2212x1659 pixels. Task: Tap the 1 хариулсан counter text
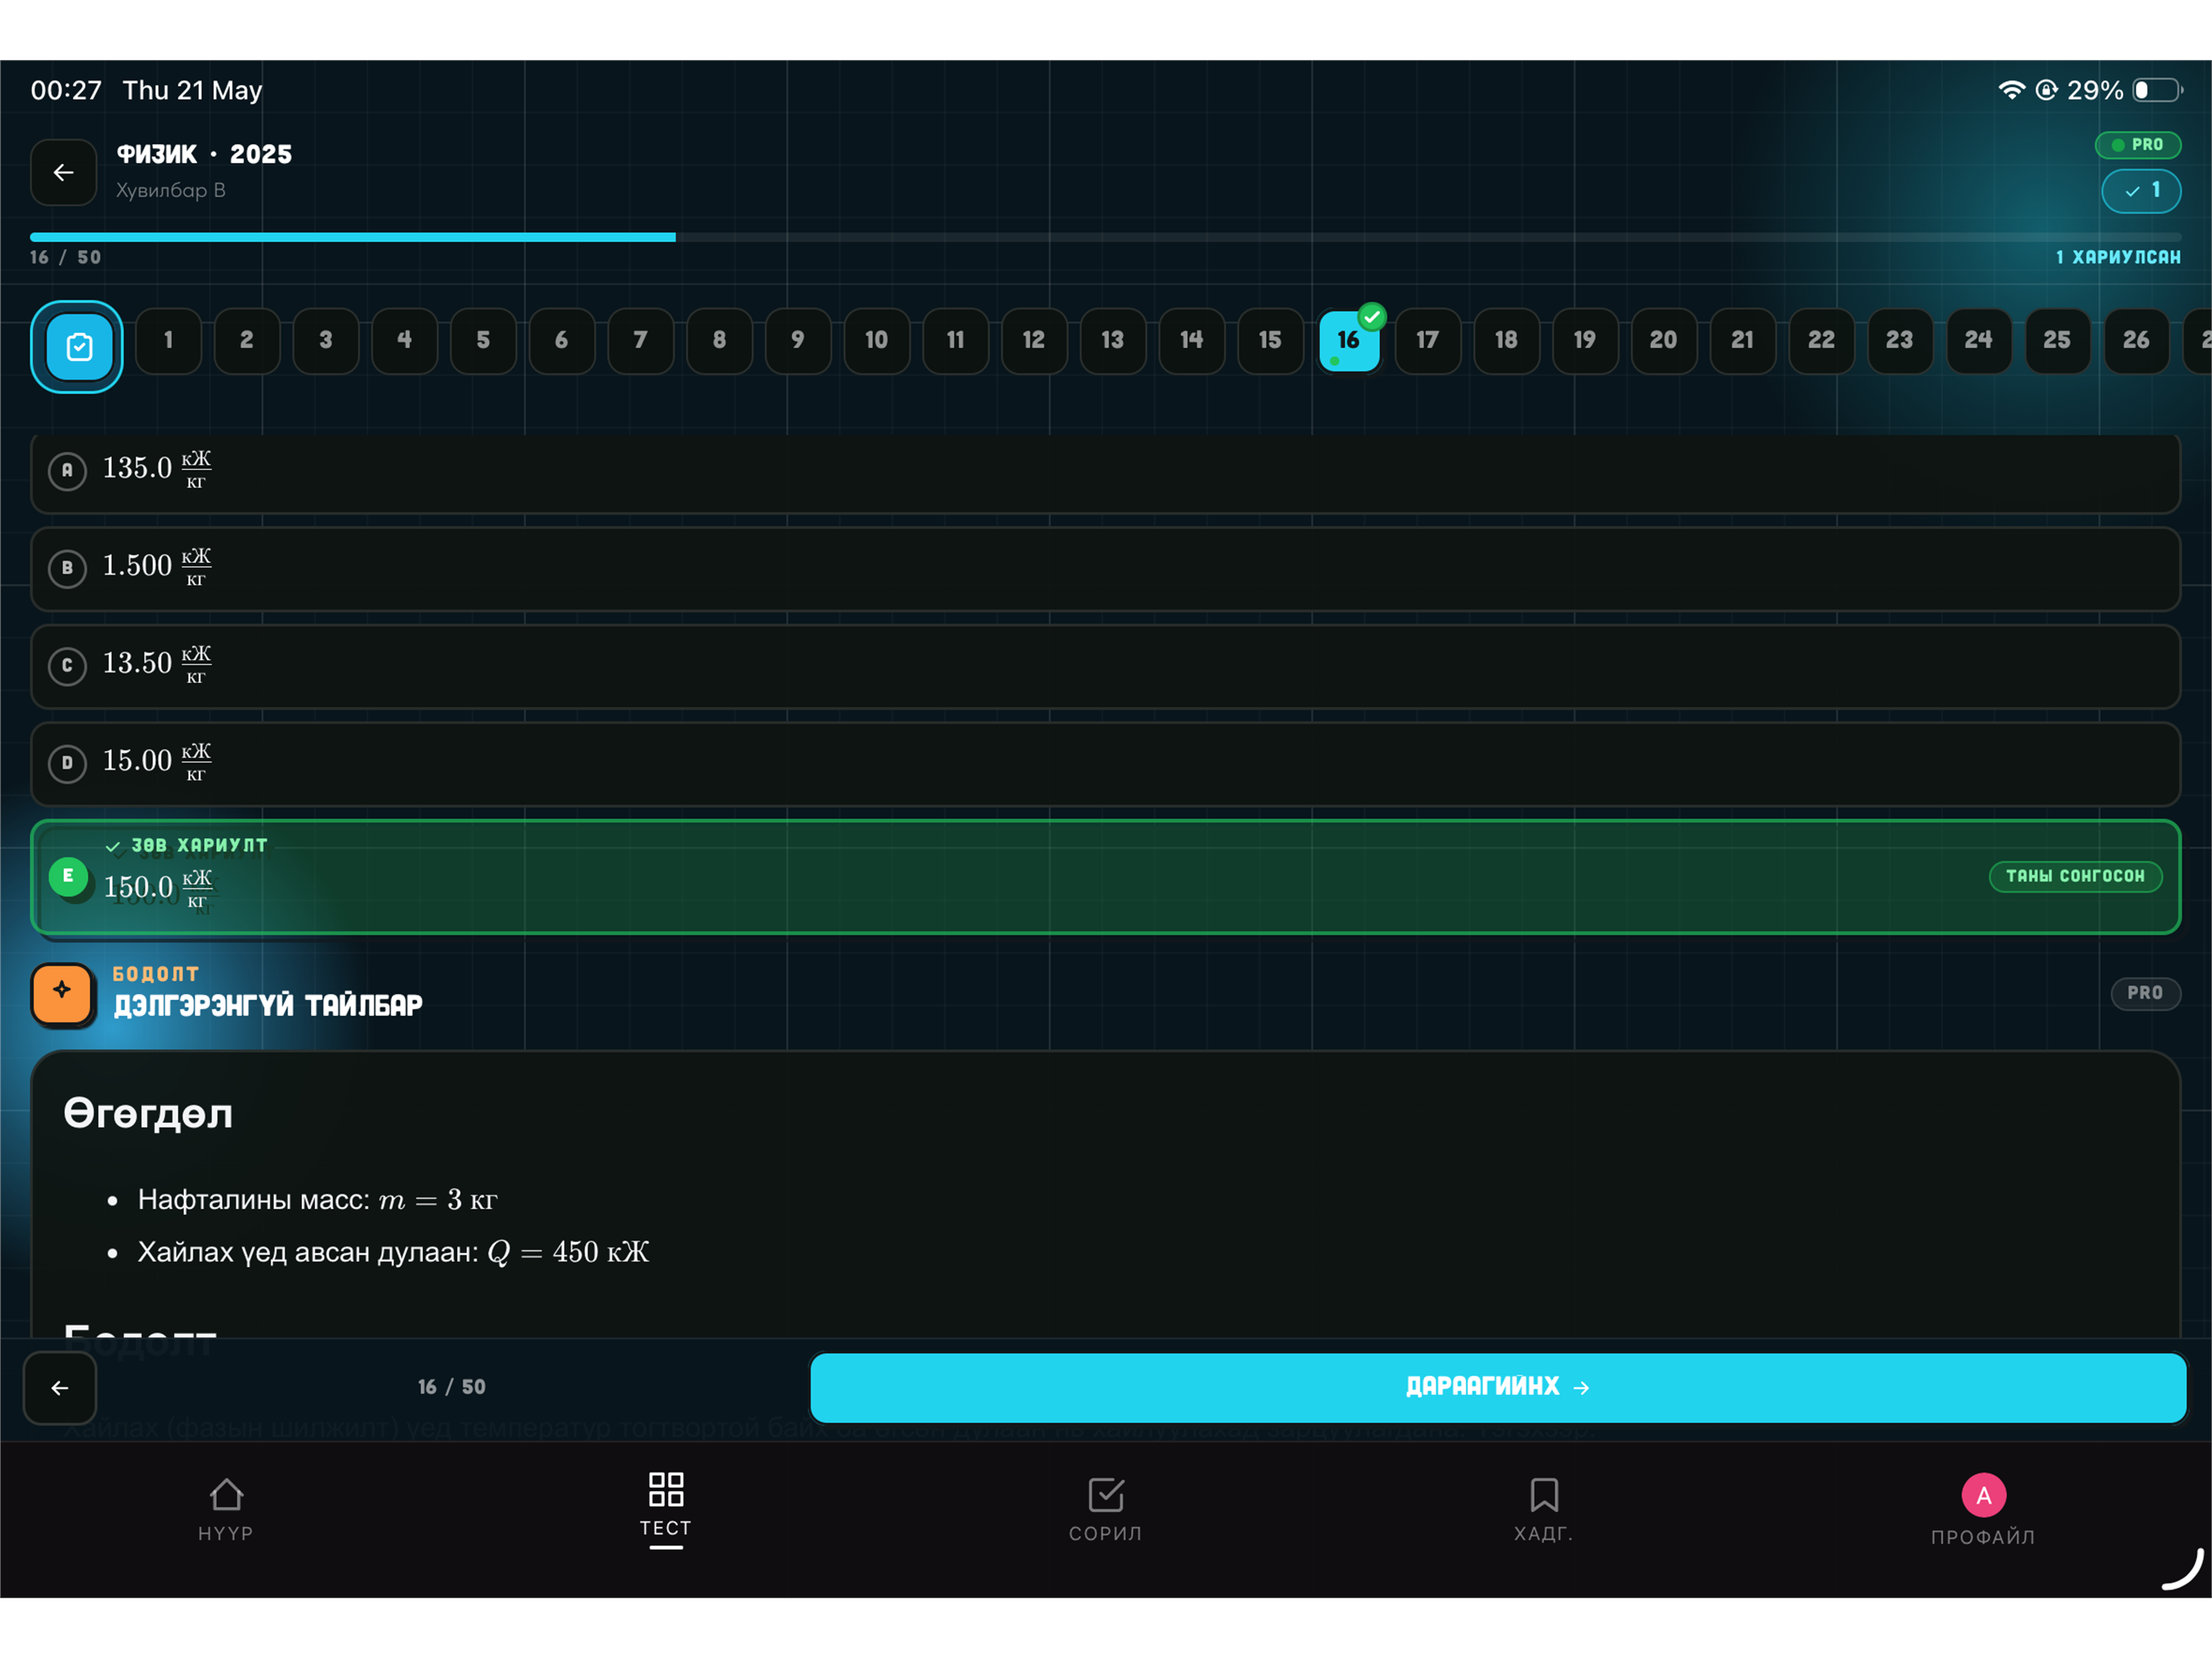tap(2118, 257)
